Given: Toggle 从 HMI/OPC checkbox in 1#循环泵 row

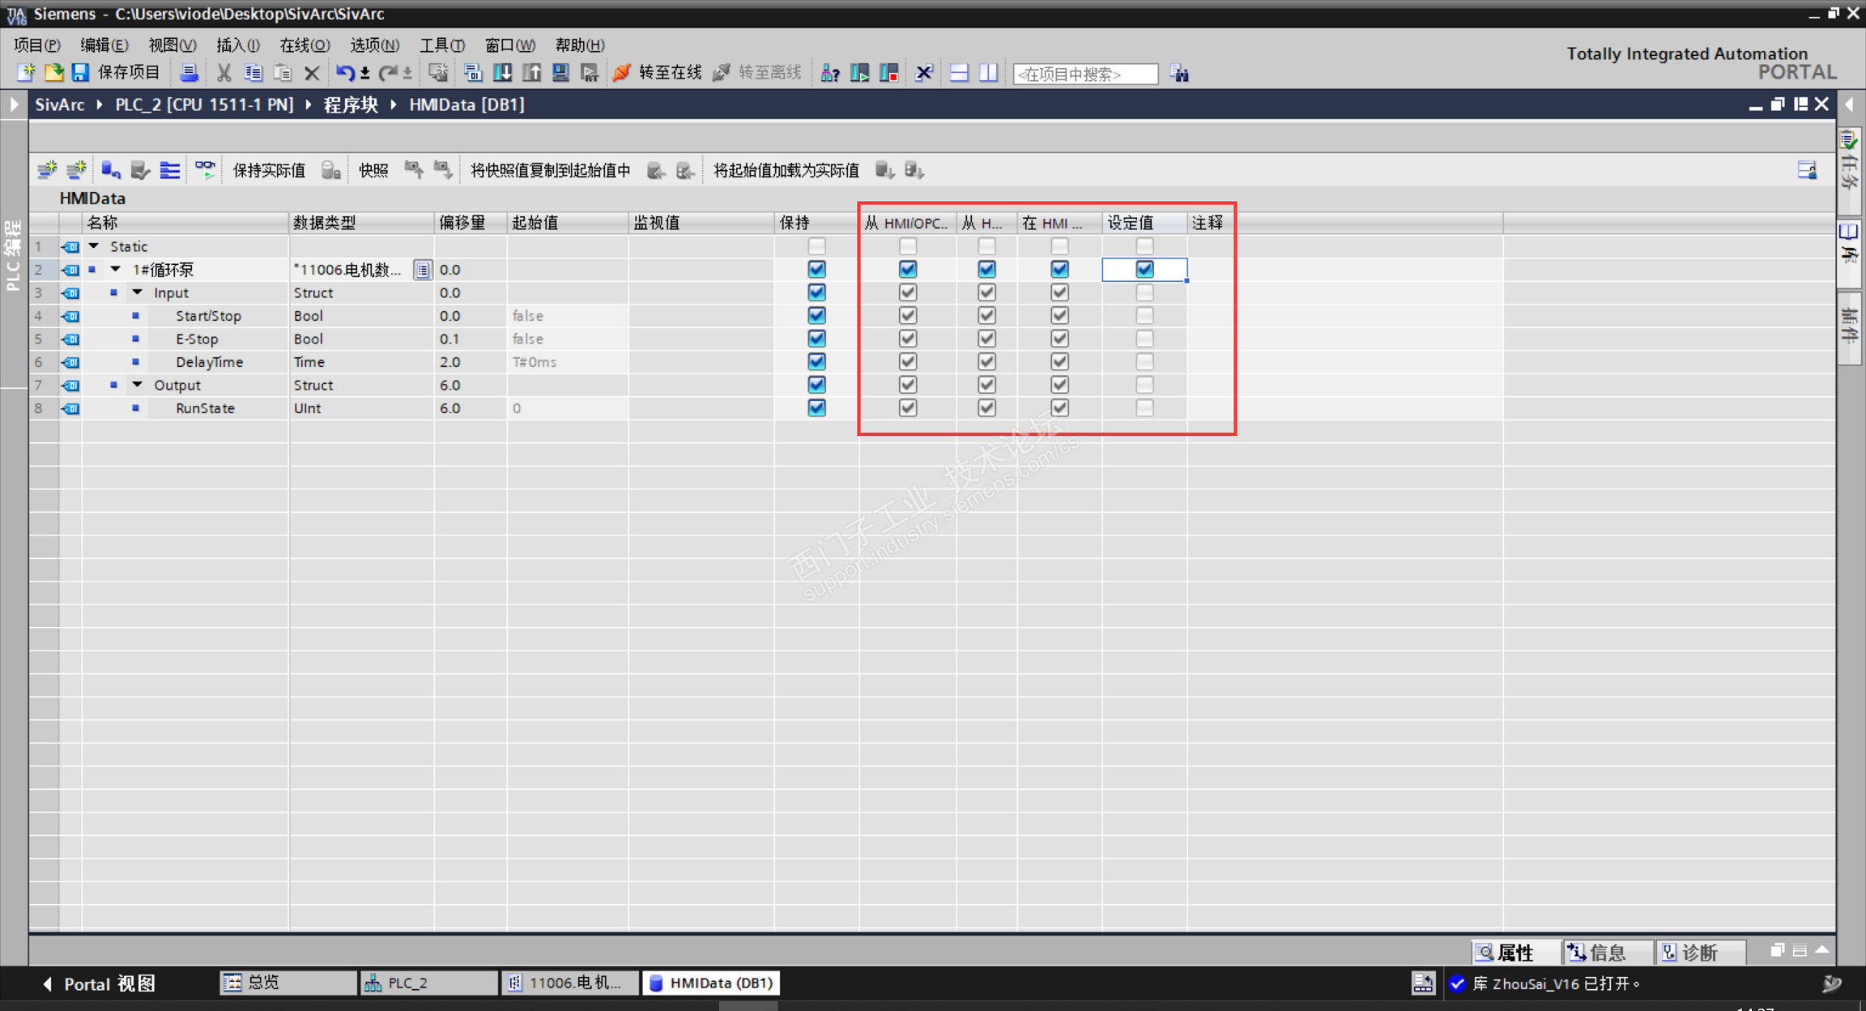Looking at the screenshot, I should [907, 269].
